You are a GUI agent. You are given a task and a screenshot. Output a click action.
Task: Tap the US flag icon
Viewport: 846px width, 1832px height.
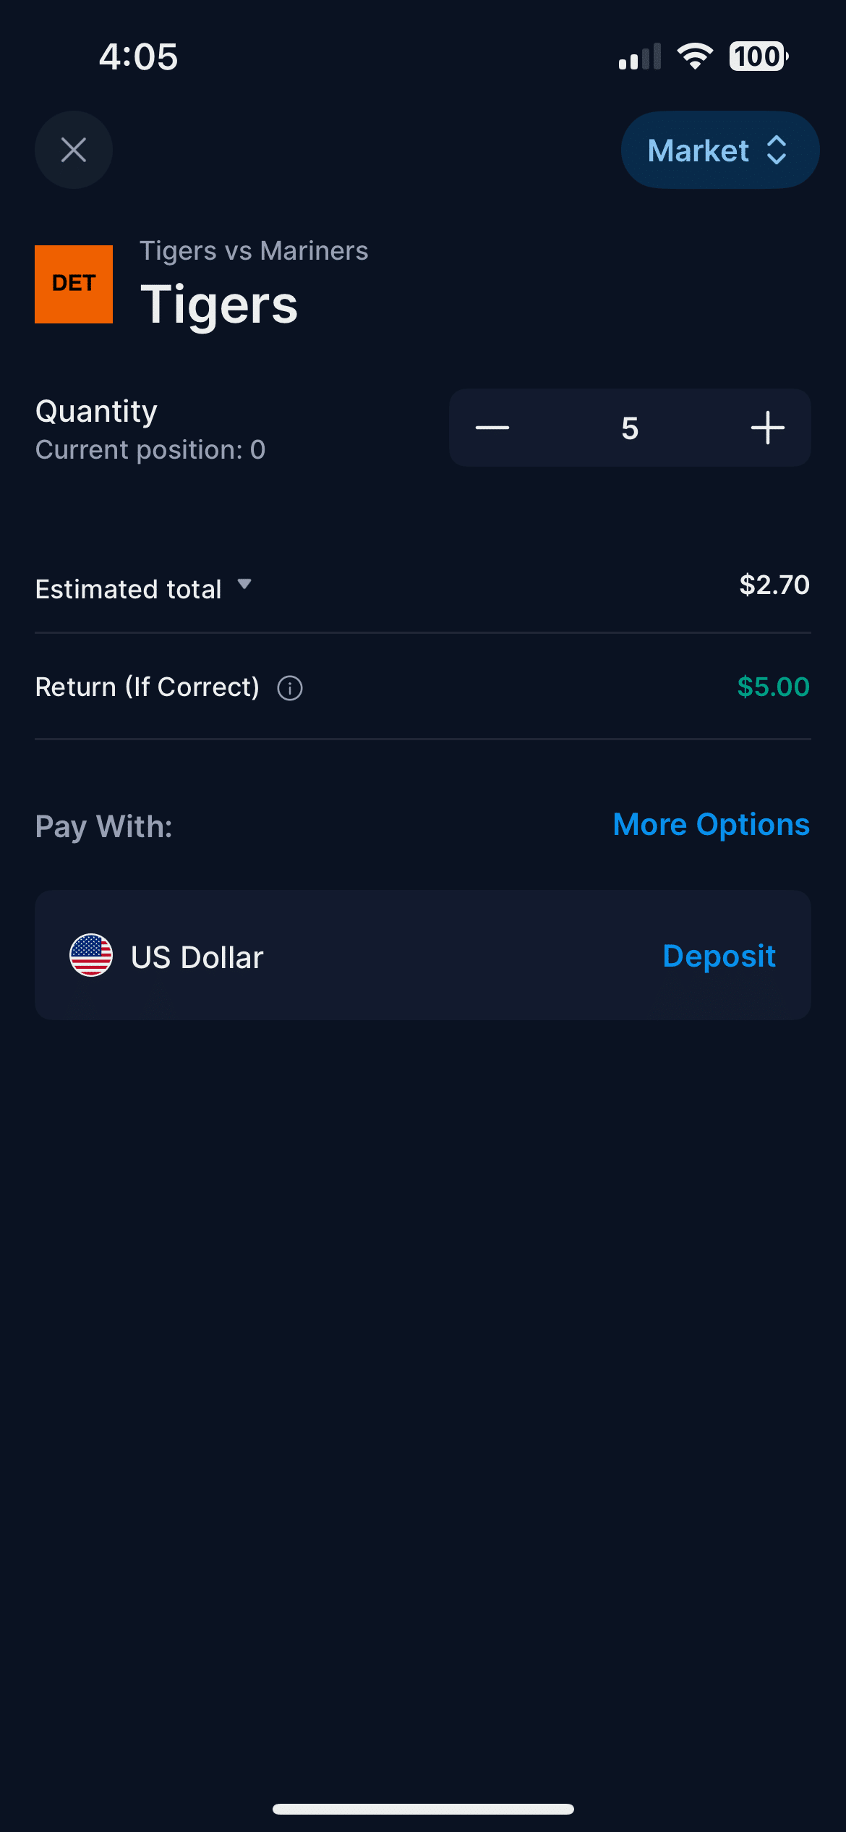(91, 955)
